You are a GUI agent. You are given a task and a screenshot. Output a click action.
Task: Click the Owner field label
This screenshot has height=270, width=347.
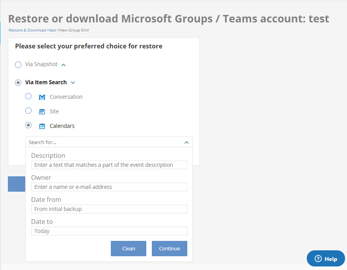point(41,178)
